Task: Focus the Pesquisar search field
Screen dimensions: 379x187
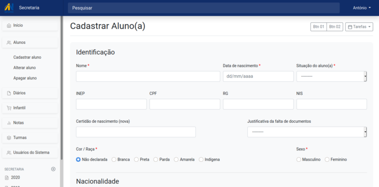Action: coord(203,8)
